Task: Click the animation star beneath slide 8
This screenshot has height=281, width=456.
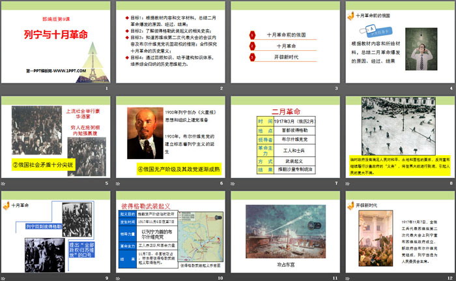Action: [348, 184]
